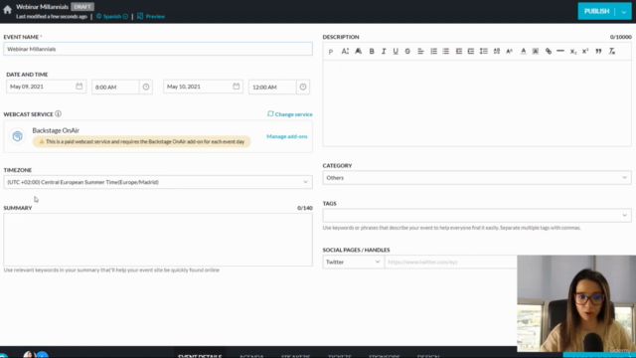
Task: Insert an ordered list
Action: point(433,51)
